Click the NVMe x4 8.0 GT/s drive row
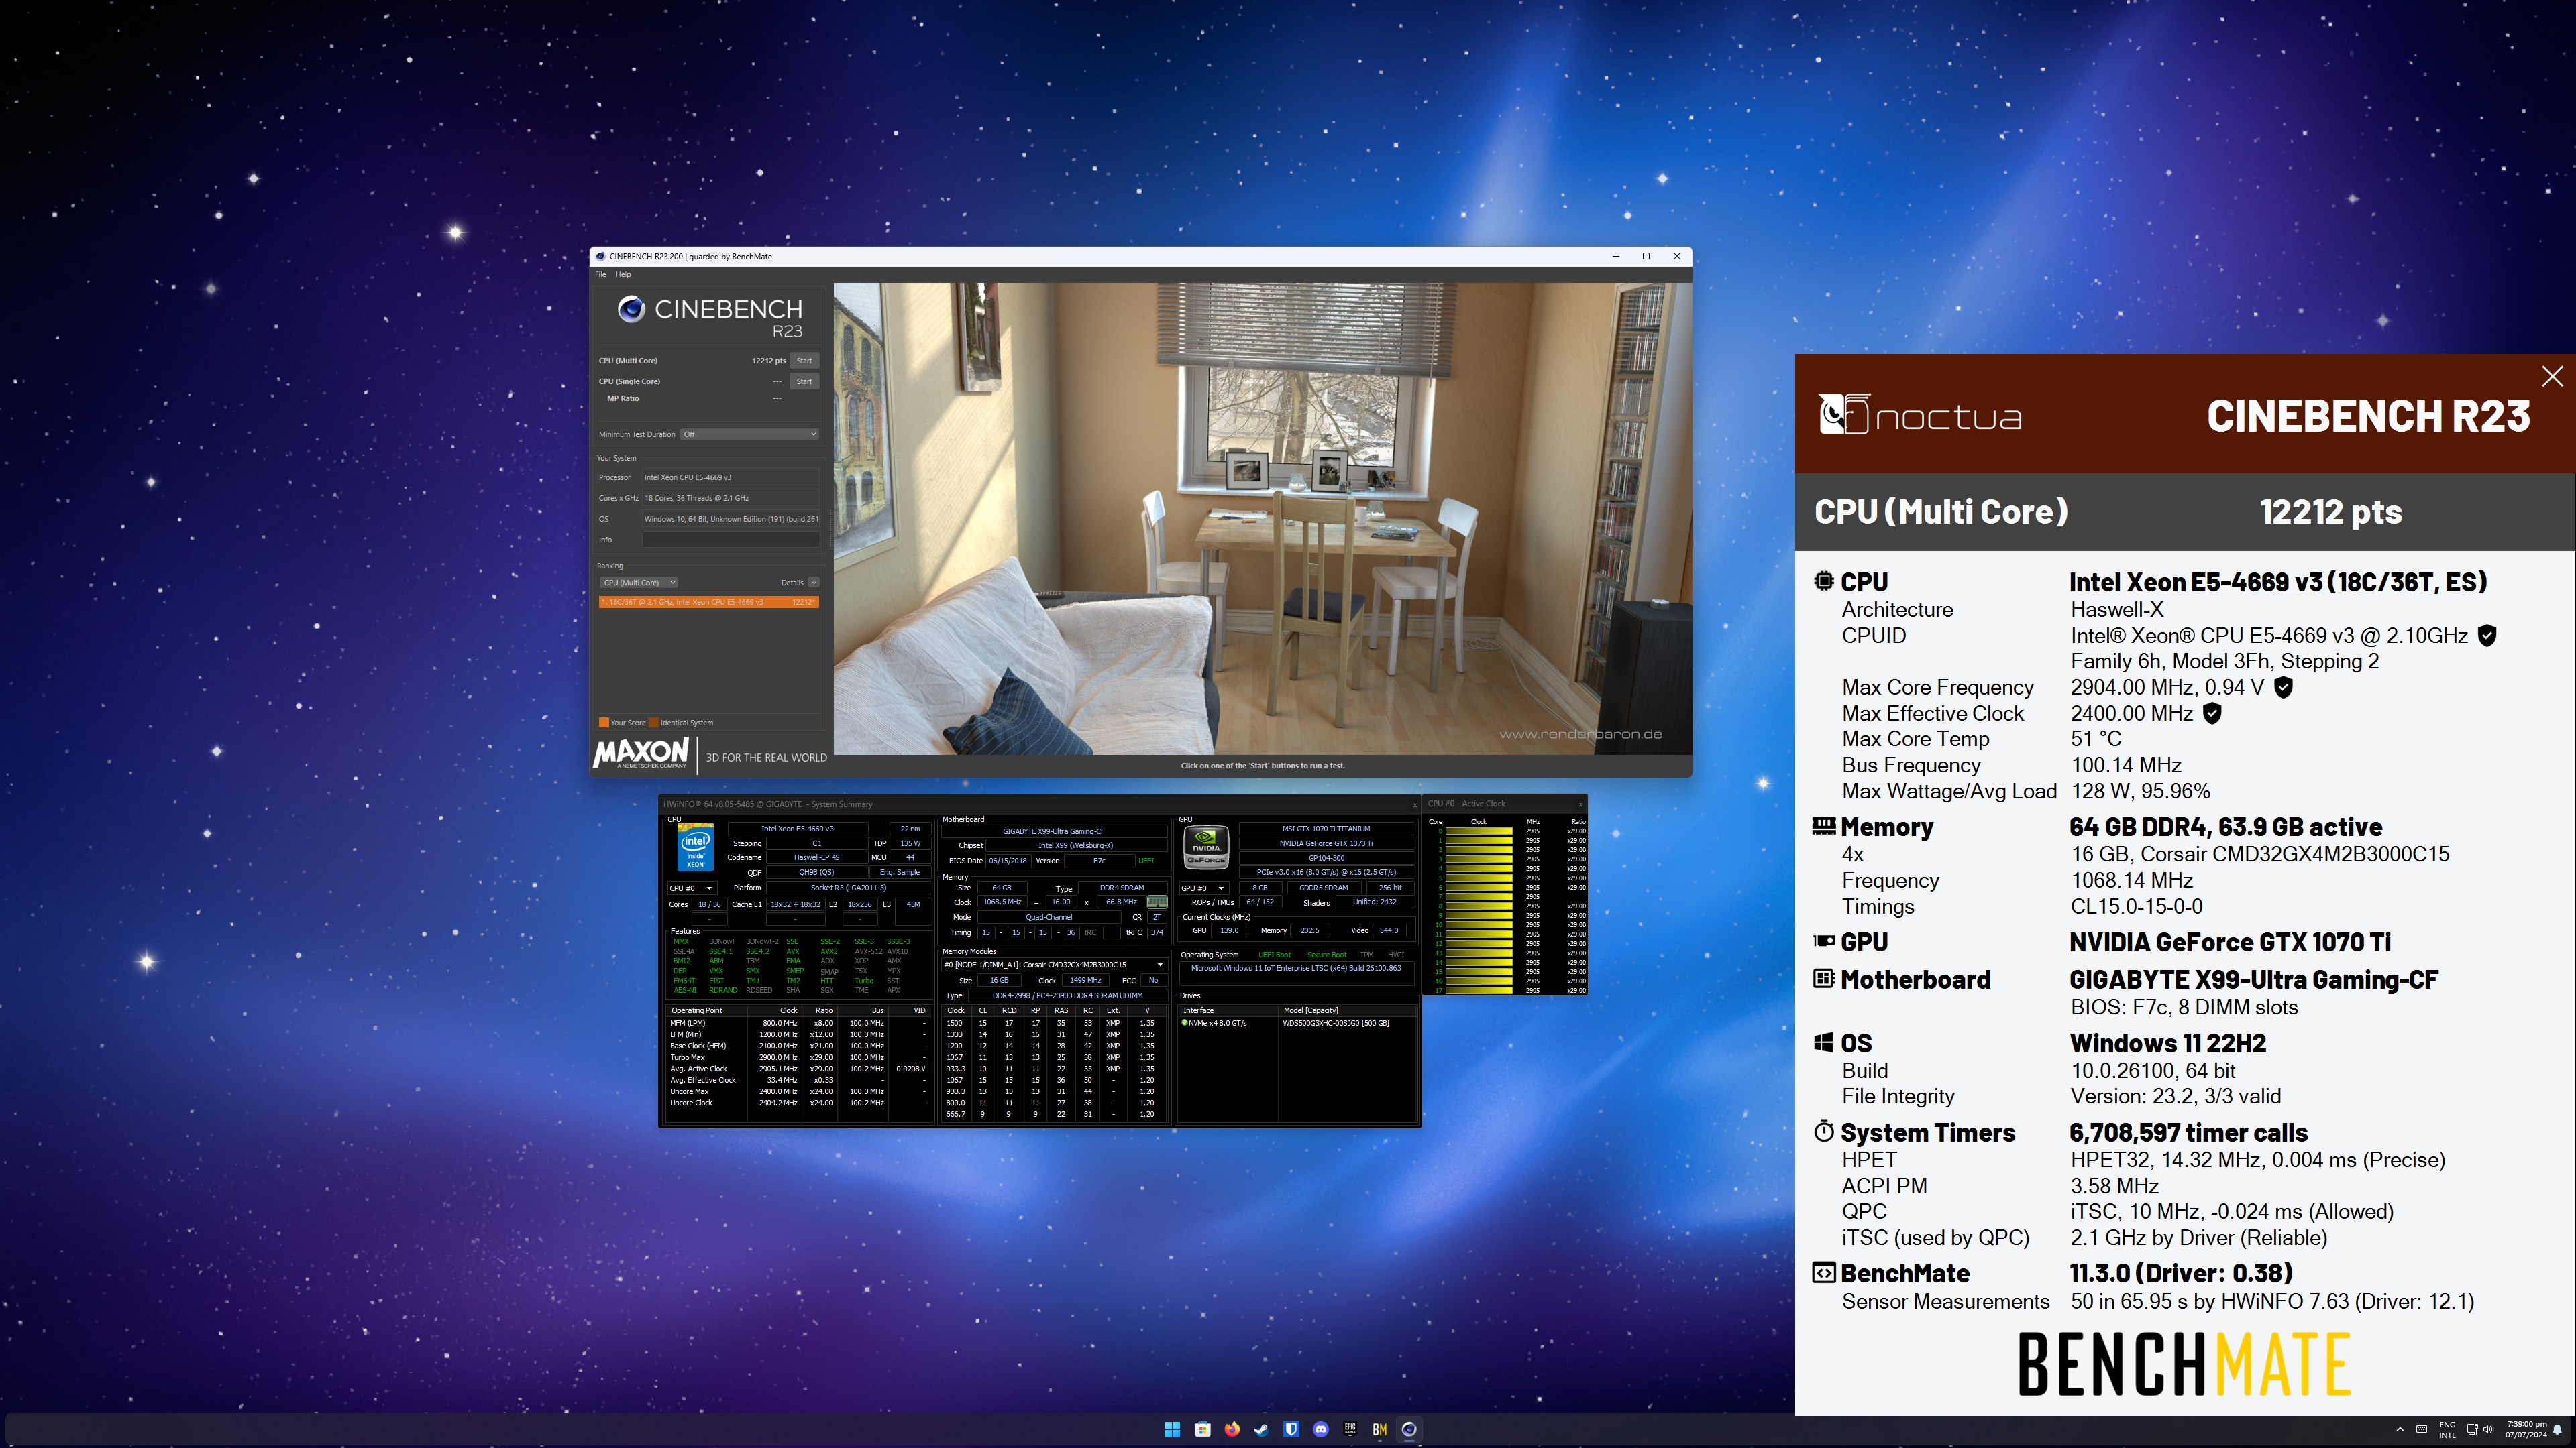Screen dimensions: 2576x1448 click(1297, 1023)
